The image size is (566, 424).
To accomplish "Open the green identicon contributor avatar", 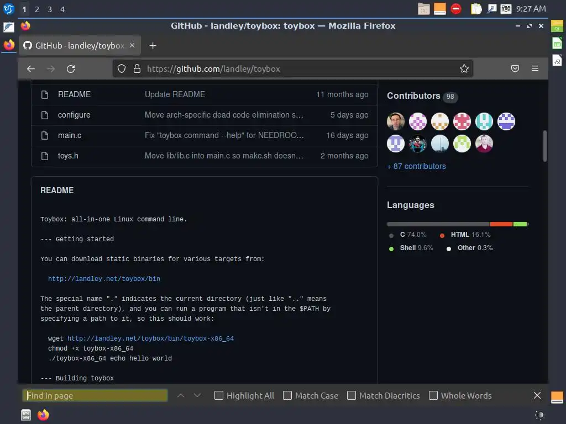I will (462, 144).
